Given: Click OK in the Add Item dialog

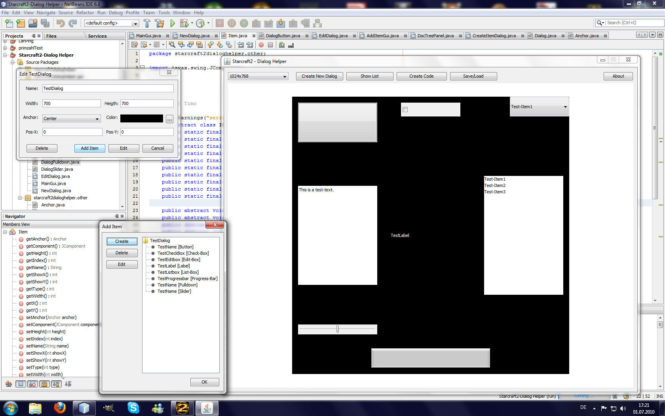Looking at the screenshot, I should [x=205, y=382].
